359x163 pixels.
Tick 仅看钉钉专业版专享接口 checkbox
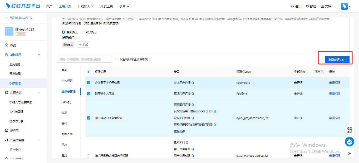[117, 60]
